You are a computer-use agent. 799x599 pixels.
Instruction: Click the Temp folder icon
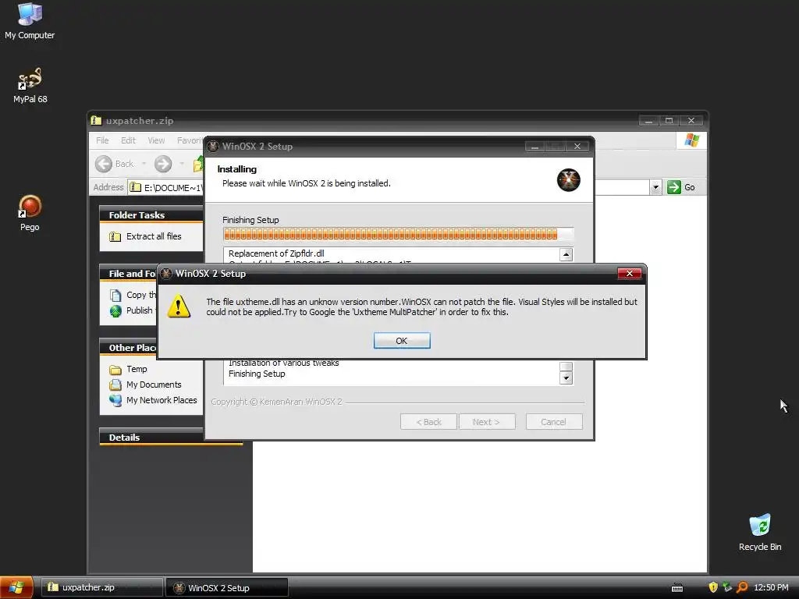pyautogui.click(x=115, y=370)
